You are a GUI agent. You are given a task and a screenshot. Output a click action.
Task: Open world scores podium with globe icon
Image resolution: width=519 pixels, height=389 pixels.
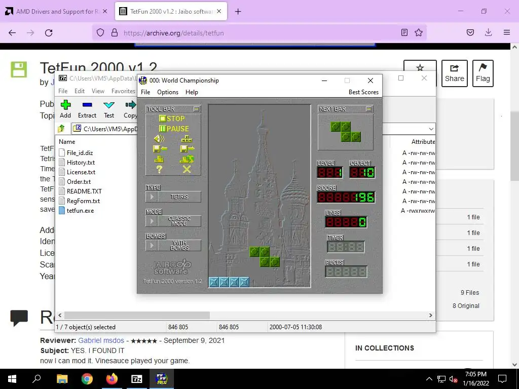[187, 159]
